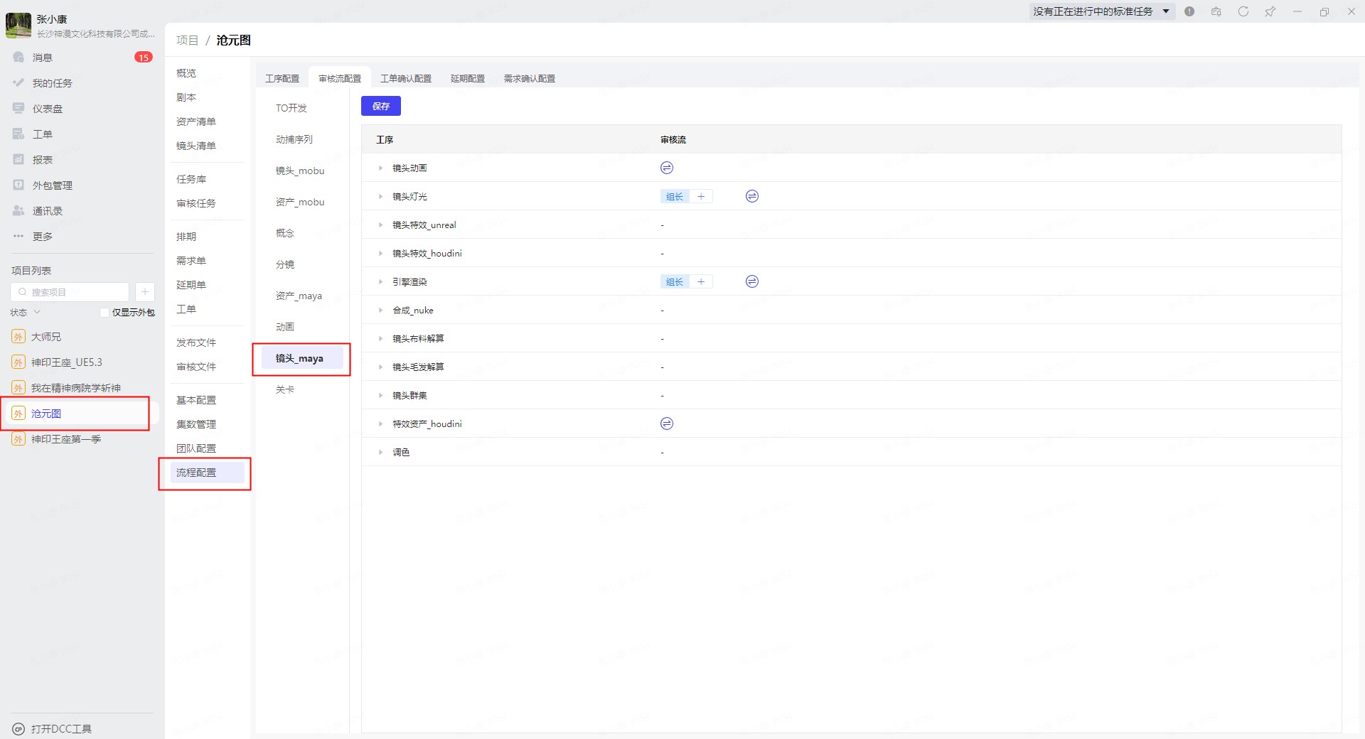The image size is (1365, 739).
Task: Click add project plus button
Action: pos(144,292)
